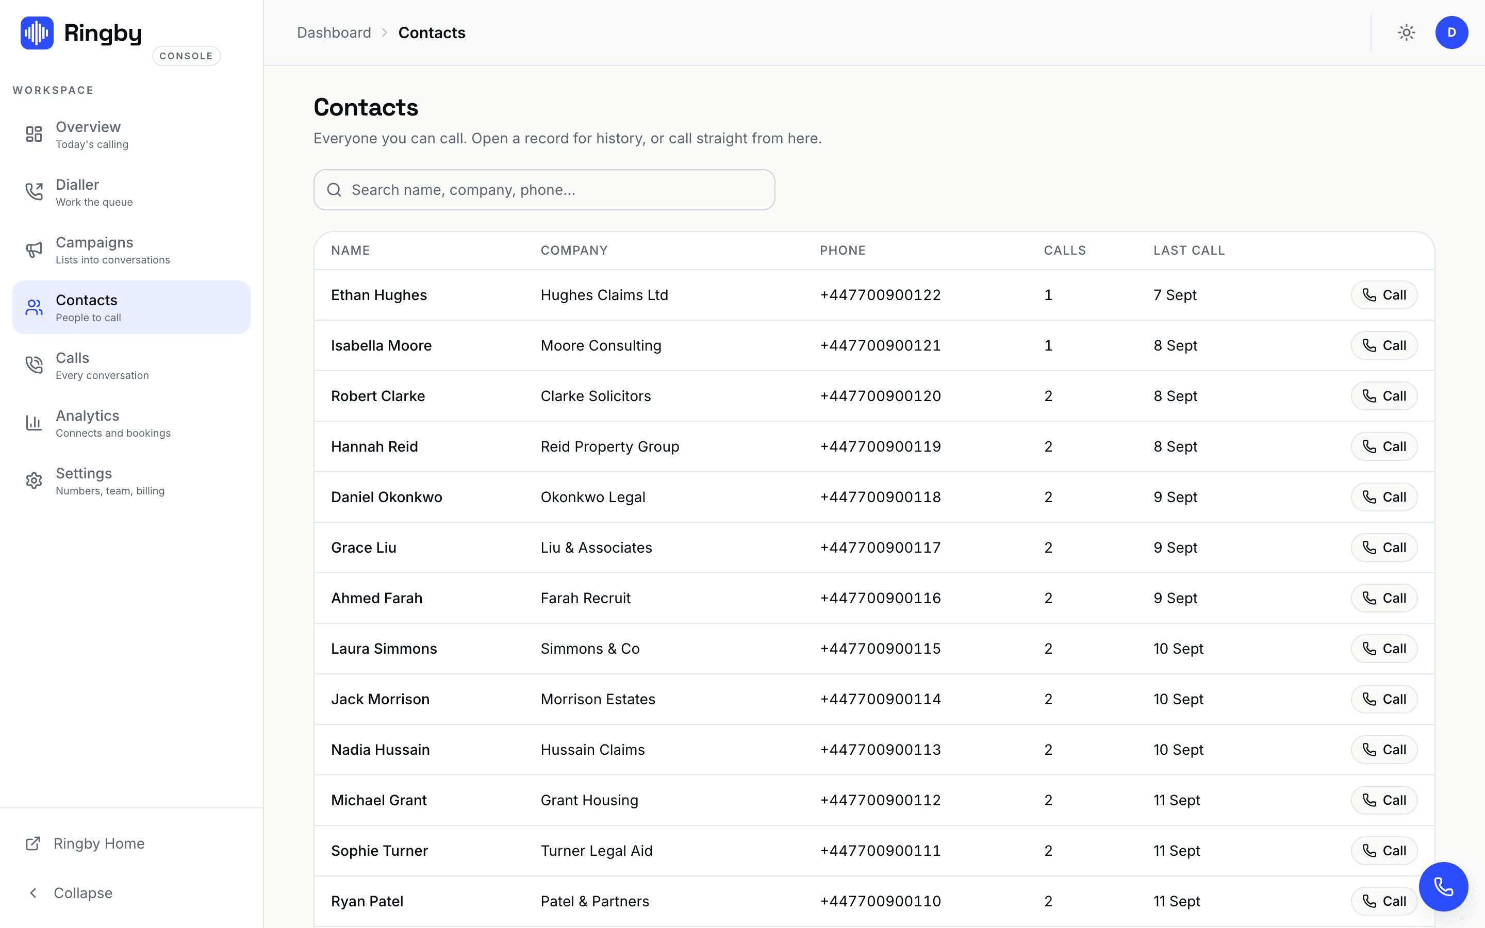Screen dimensions: 1485x928
Task: Click the LAST CALL column header
Action: point(1189,251)
